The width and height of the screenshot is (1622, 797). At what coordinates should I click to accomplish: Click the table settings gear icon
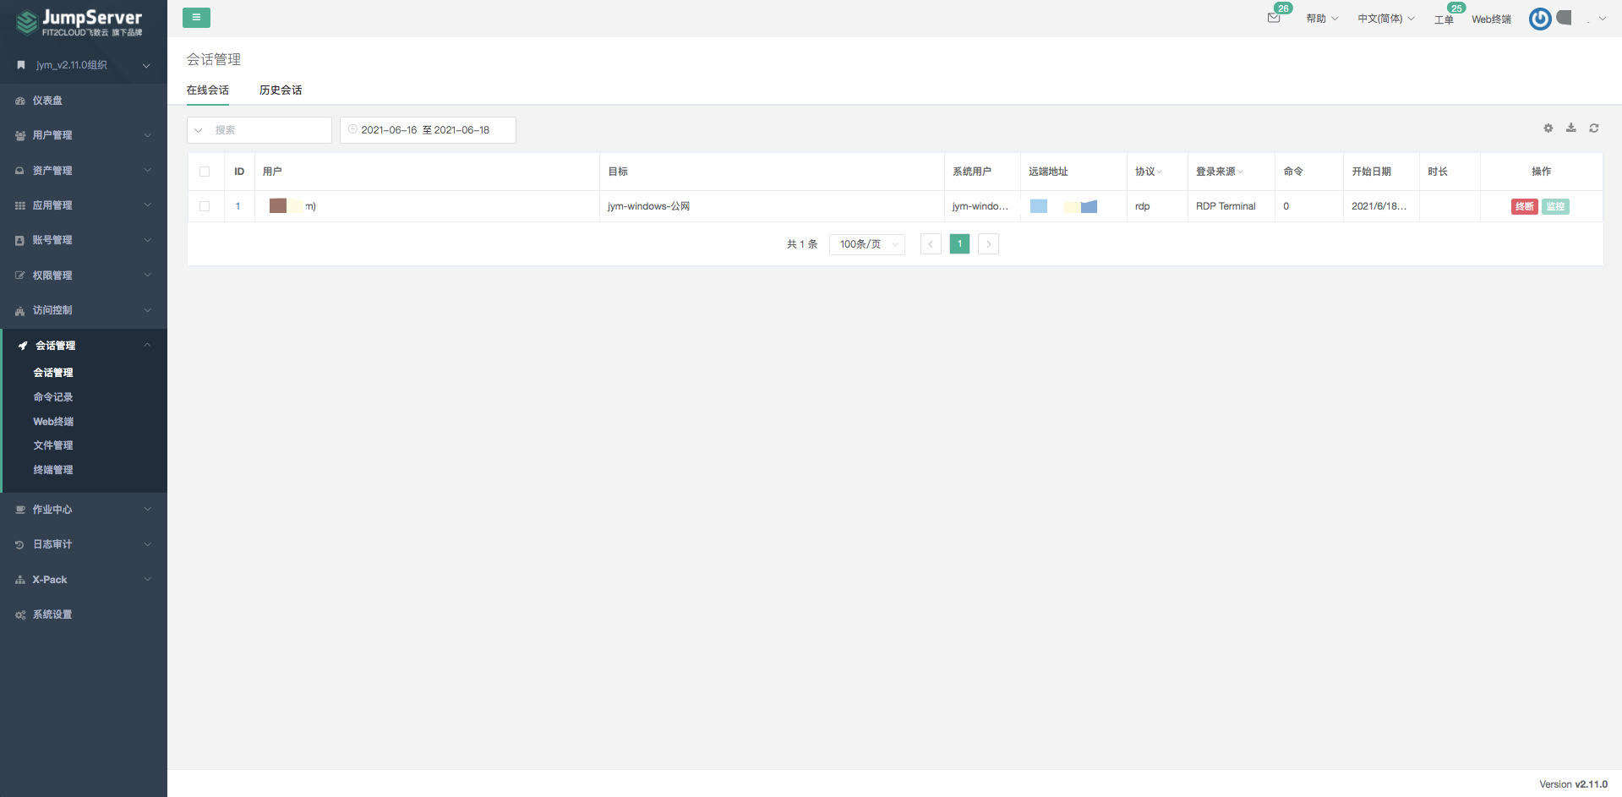[x=1548, y=128]
